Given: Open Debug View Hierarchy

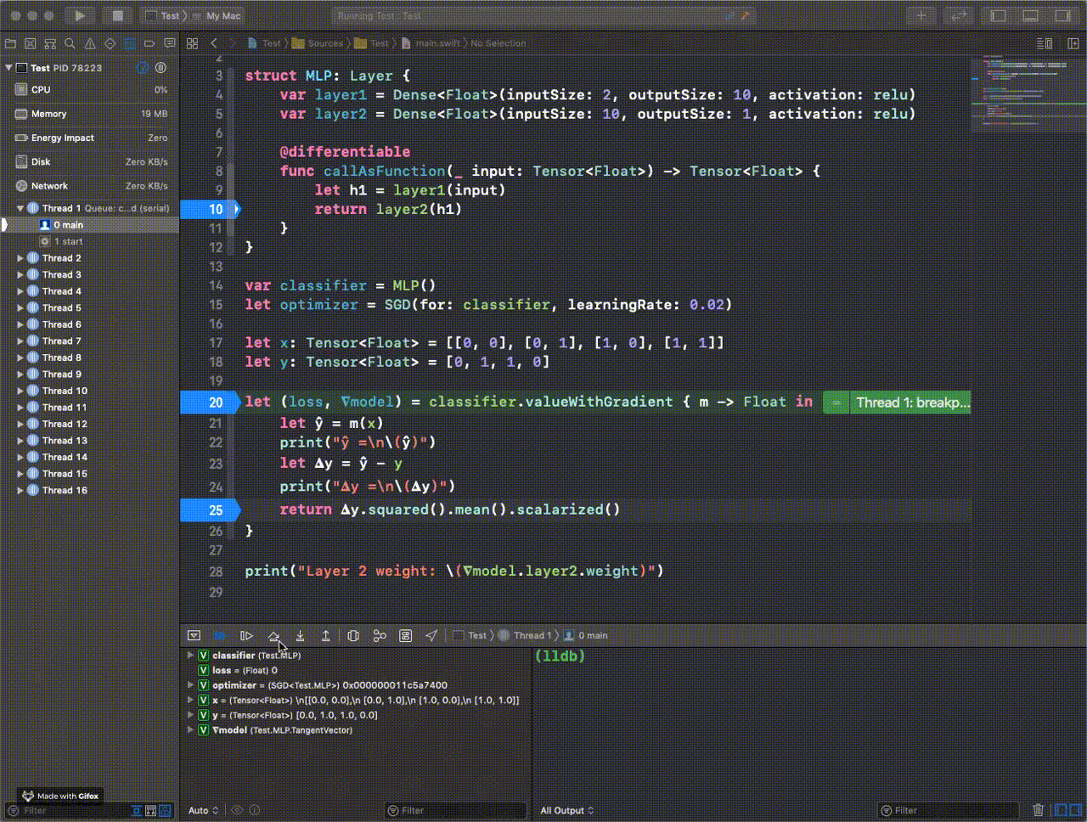Looking at the screenshot, I should tap(353, 635).
